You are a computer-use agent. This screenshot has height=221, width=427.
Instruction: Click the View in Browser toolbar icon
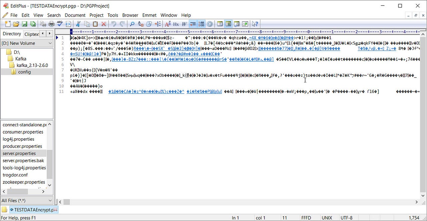pos(68,24)
